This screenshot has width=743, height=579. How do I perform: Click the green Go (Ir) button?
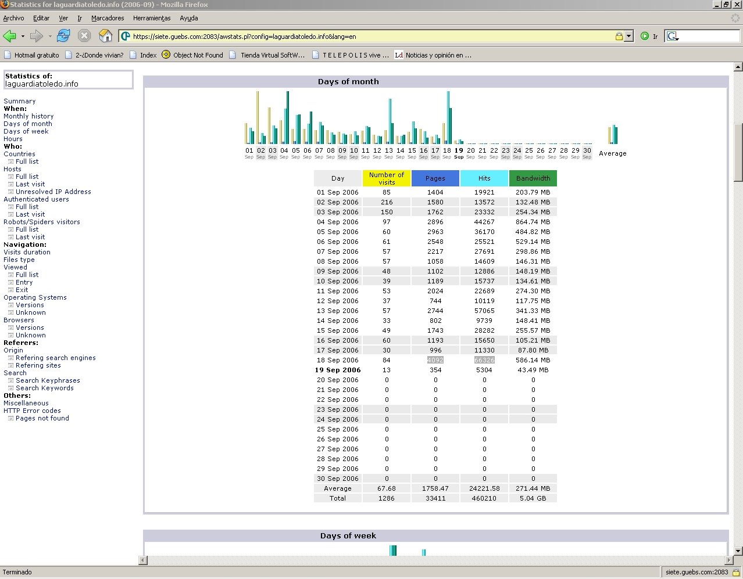[x=649, y=36]
